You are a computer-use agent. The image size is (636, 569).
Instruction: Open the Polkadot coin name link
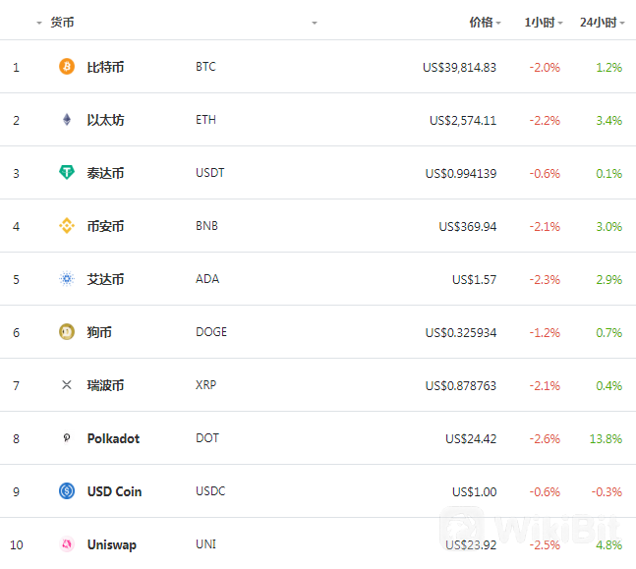(x=114, y=438)
